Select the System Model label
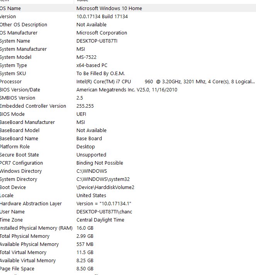Viewport: 256px width, 275px height. (15, 57)
